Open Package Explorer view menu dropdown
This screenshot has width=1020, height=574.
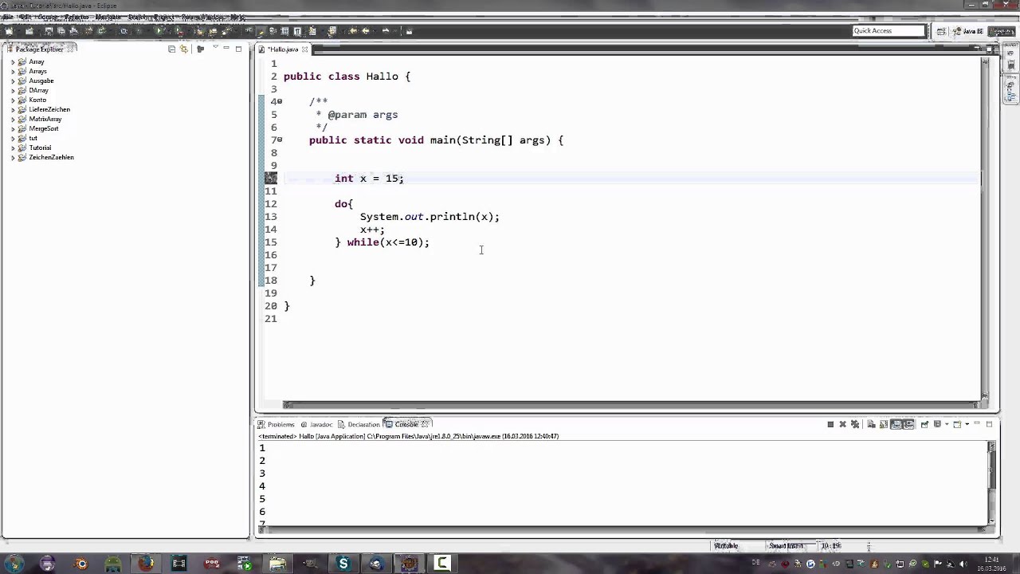[215, 47]
